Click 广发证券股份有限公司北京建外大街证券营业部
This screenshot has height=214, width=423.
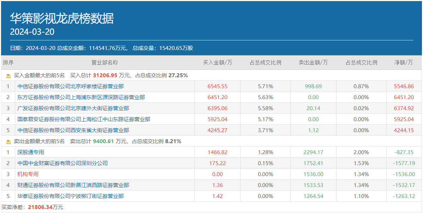click(x=73, y=108)
